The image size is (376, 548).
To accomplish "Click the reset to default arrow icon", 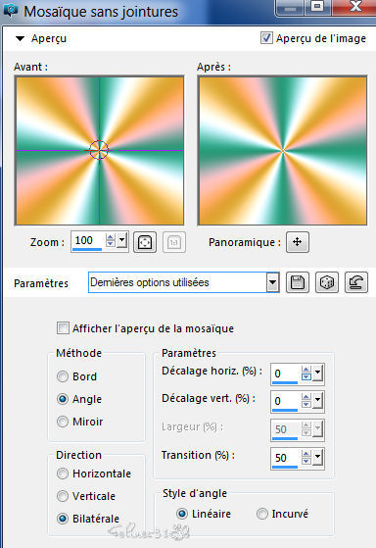I will coord(356,282).
